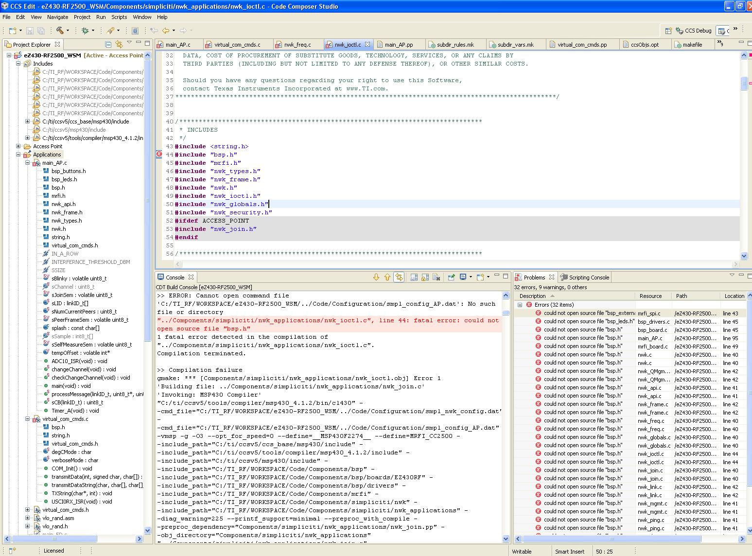Click the Save toolbar icon
The height and width of the screenshot is (556, 752).
pyautogui.click(x=30, y=30)
